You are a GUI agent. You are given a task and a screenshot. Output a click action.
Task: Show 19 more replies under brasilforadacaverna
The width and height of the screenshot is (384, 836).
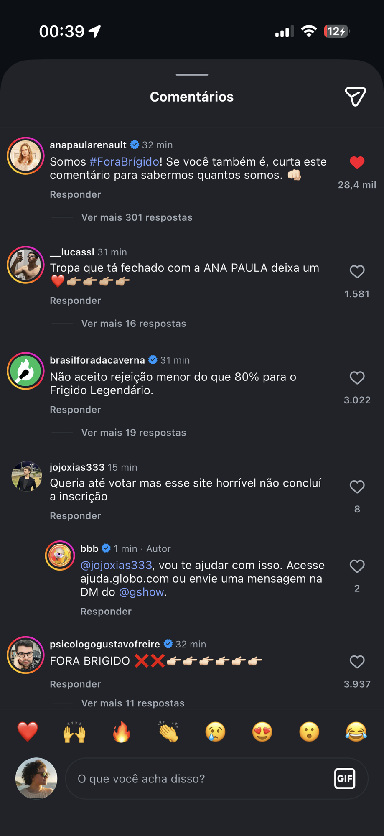[133, 433]
